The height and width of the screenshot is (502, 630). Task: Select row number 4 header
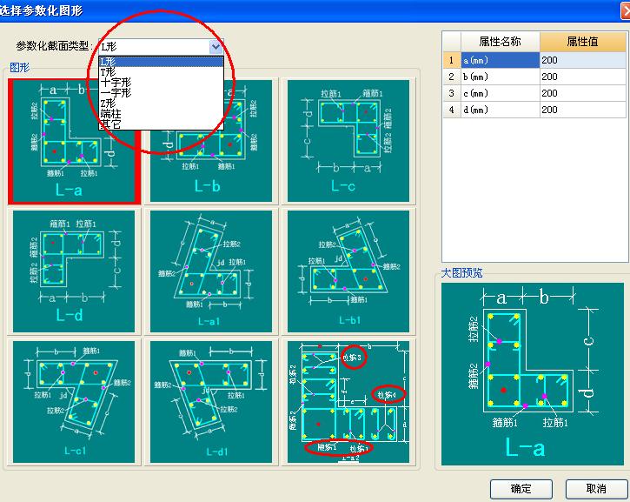(452, 110)
